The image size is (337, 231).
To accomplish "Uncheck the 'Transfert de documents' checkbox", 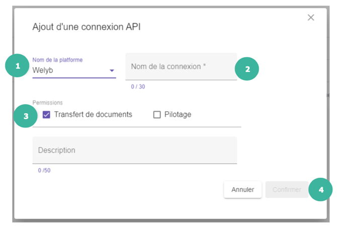I will (46, 115).
